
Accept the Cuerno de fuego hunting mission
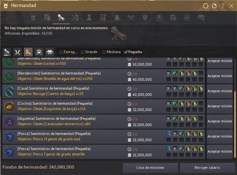[x=220, y=91]
